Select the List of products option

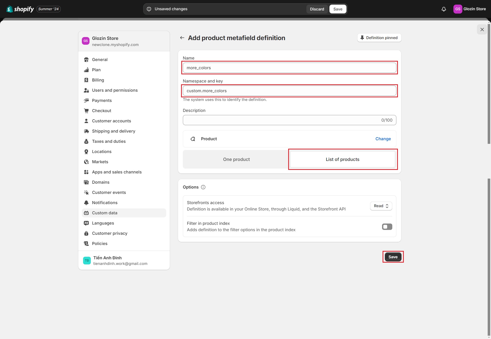pos(342,159)
